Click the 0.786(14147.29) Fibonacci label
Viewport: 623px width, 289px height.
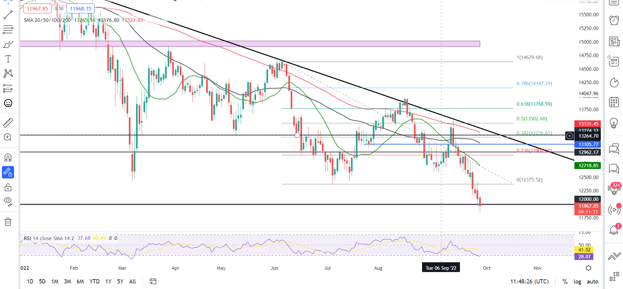(534, 84)
